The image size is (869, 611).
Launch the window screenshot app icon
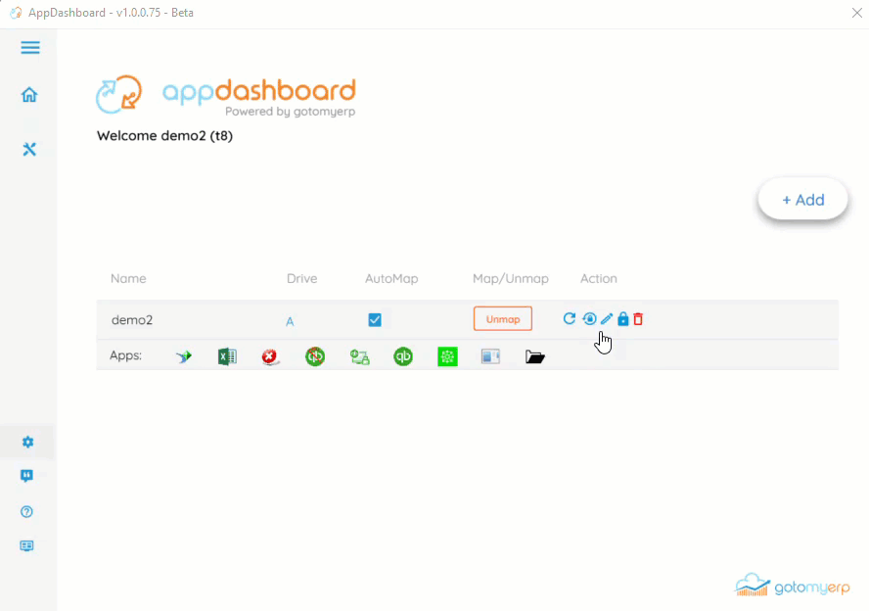pos(490,356)
